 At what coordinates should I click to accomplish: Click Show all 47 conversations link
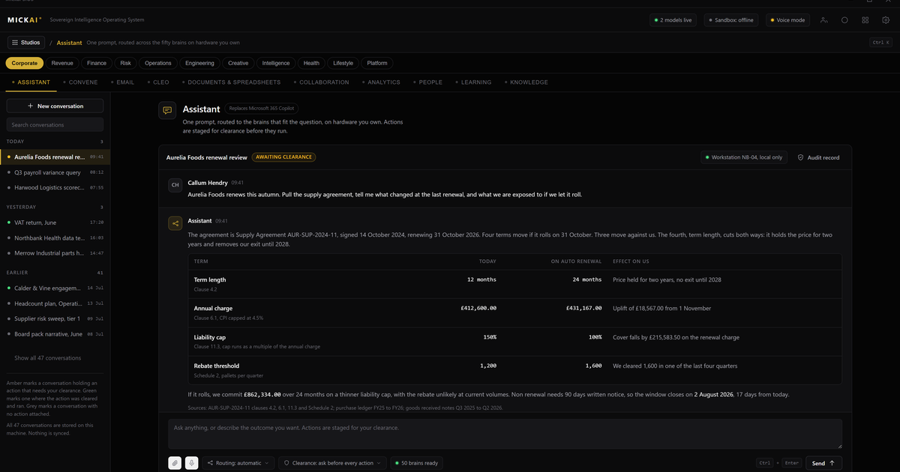click(48, 358)
